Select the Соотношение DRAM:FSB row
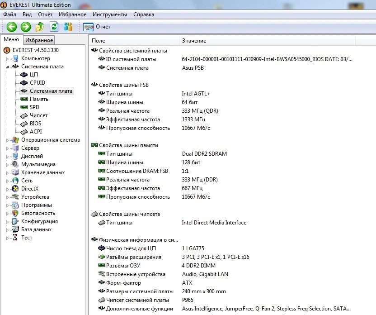376x315 pixels. [x=143, y=171]
